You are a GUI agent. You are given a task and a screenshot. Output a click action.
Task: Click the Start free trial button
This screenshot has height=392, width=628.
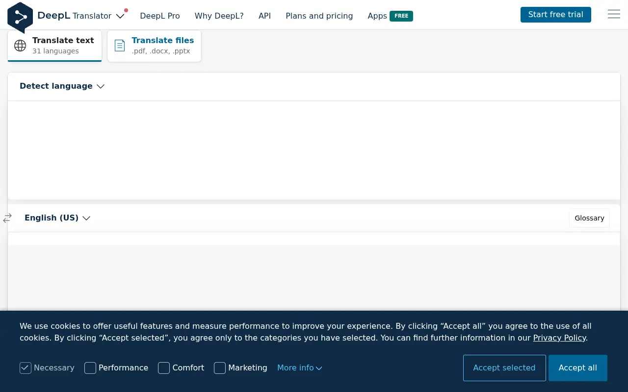tap(556, 15)
